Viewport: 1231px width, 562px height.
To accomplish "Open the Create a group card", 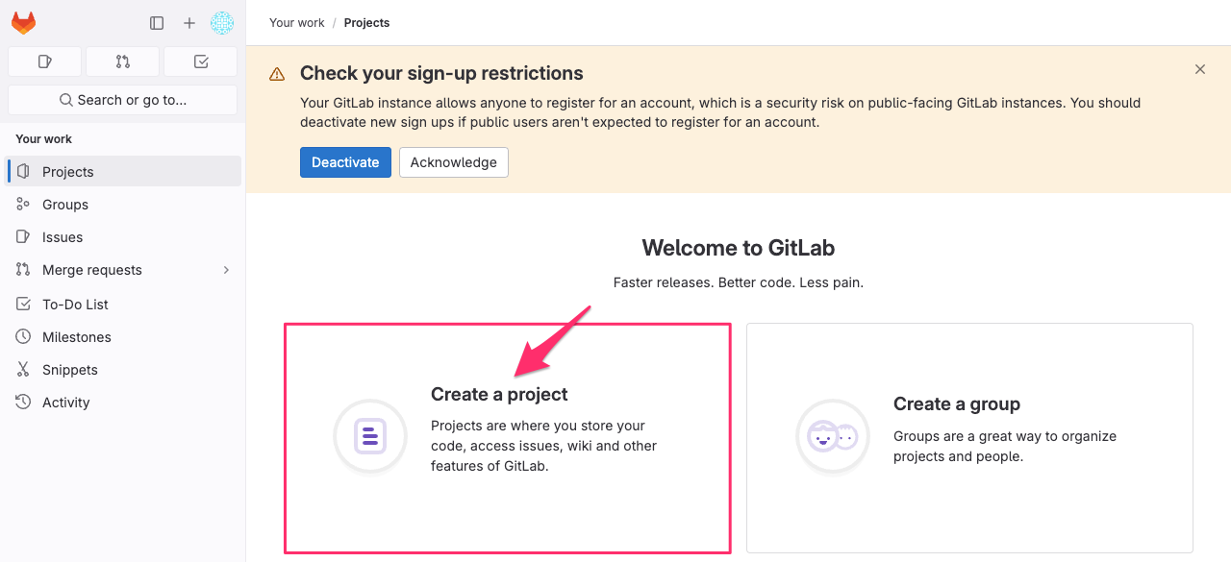I will (969, 438).
